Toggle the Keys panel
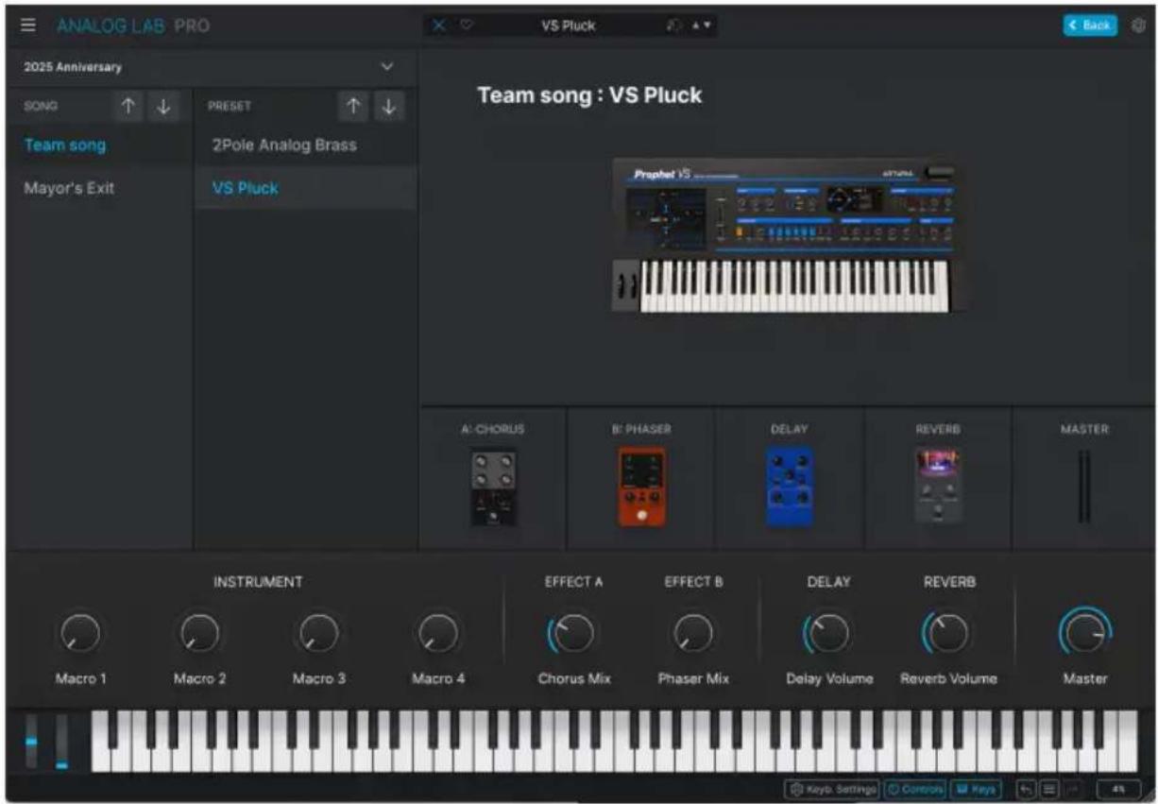 click(x=976, y=788)
